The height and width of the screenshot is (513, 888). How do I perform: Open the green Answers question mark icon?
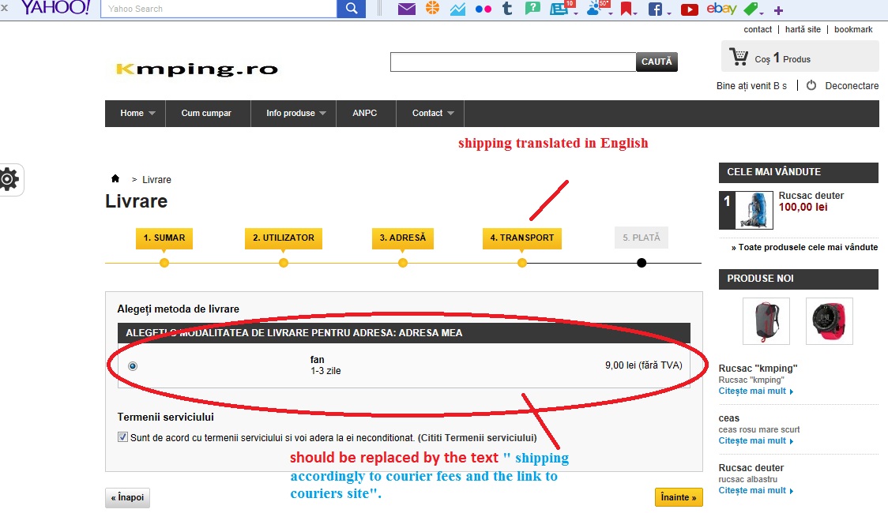532,8
